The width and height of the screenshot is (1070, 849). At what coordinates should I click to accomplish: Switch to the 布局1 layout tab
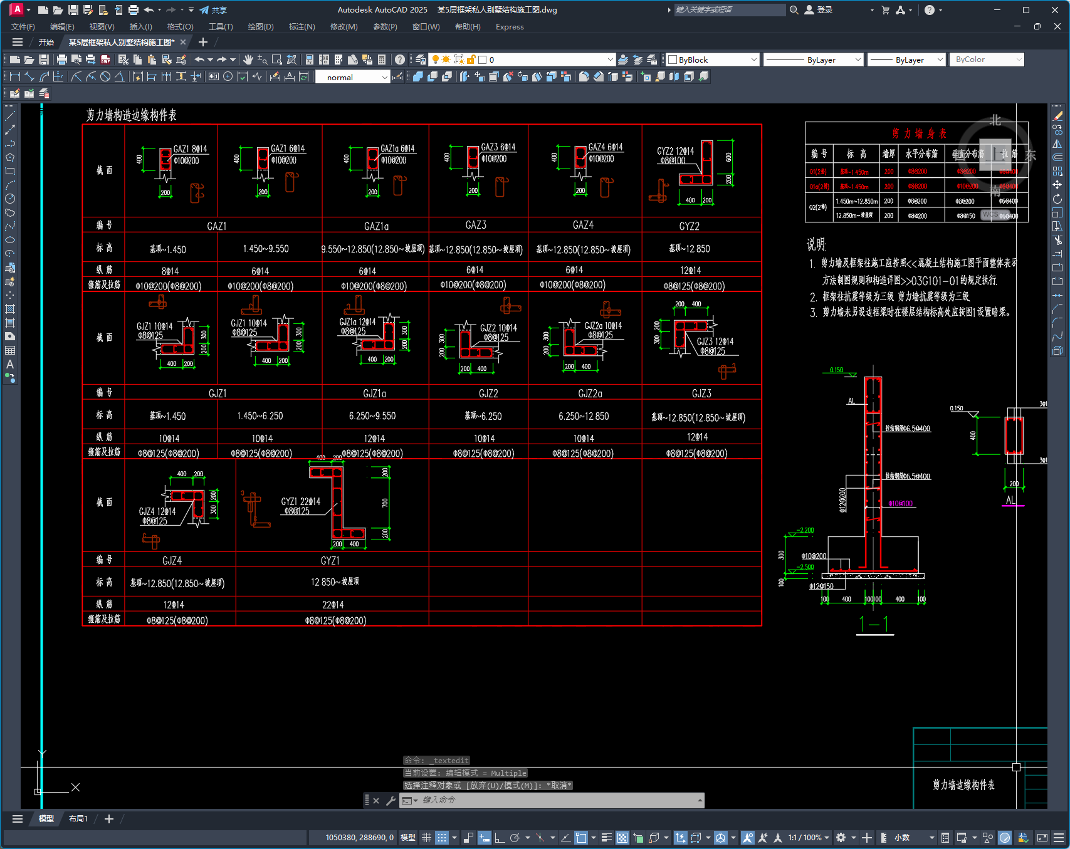78,819
